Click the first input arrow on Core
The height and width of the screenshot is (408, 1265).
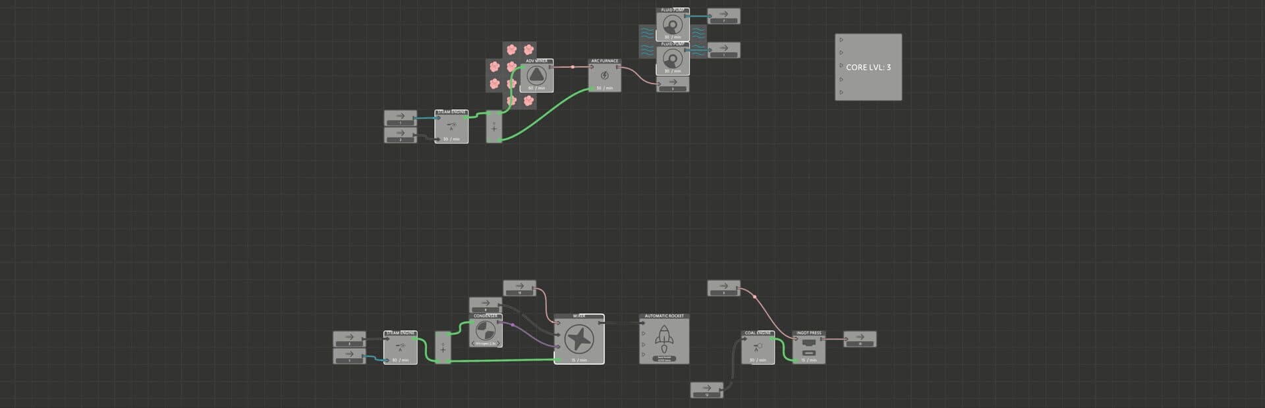pyautogui.click(x=841, y=40)
